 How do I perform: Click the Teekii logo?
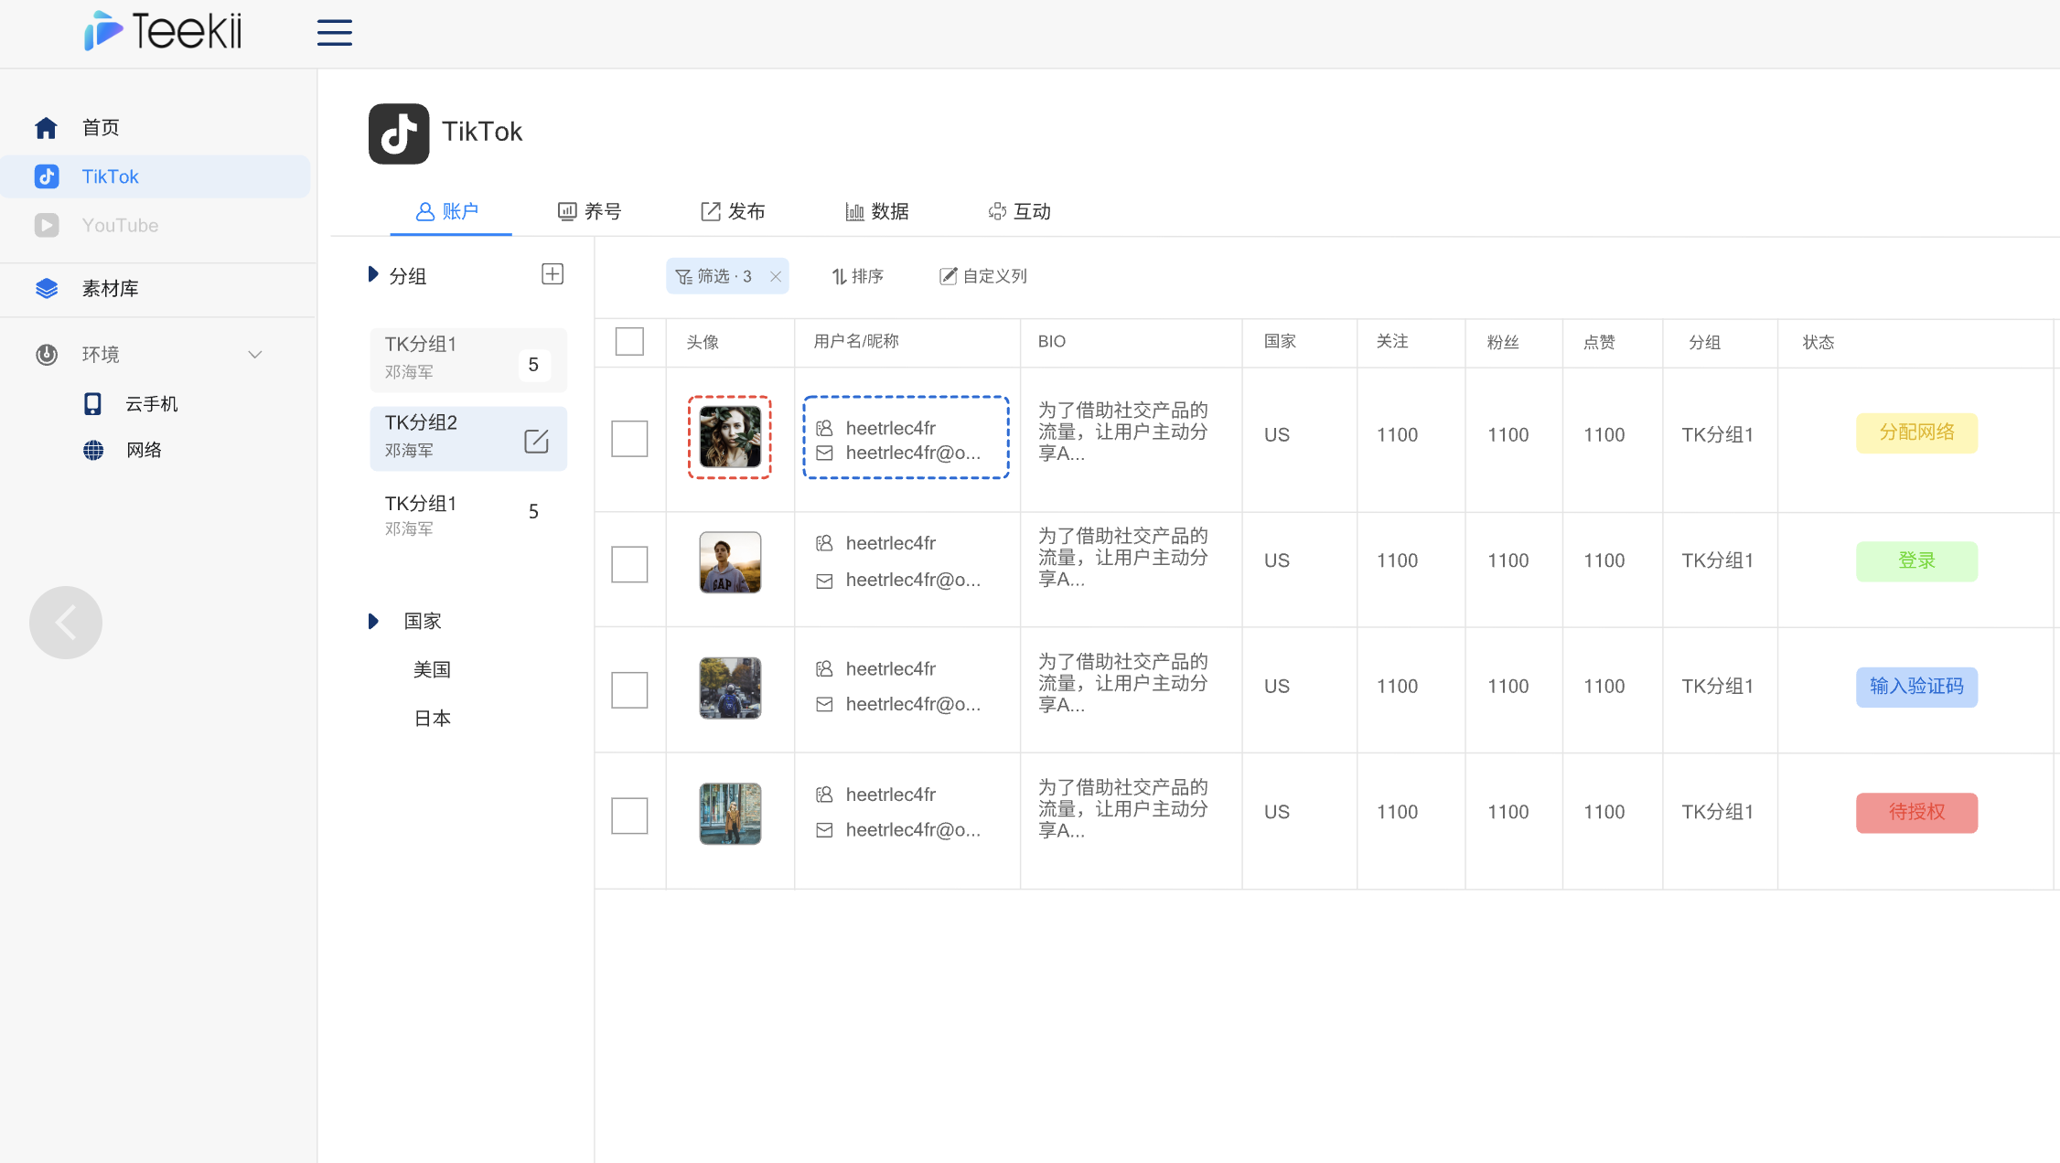(163, 31)
